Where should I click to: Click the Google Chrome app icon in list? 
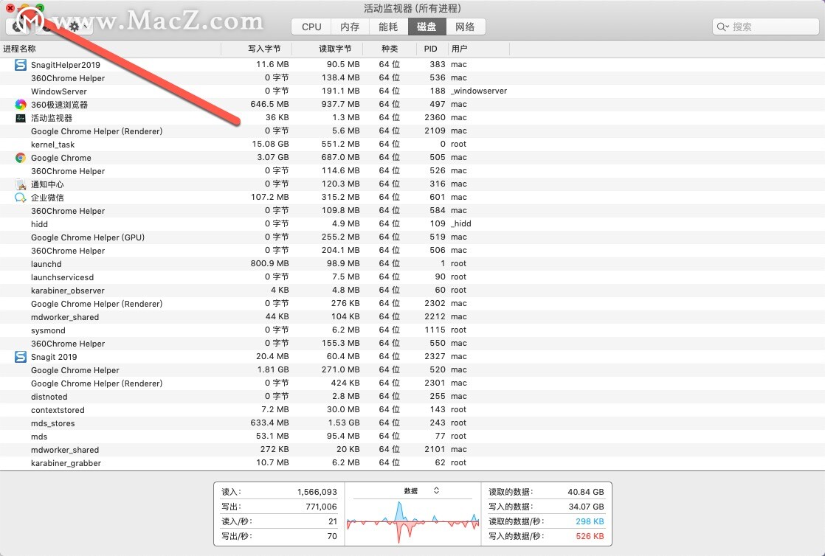[x=21, y=158]
